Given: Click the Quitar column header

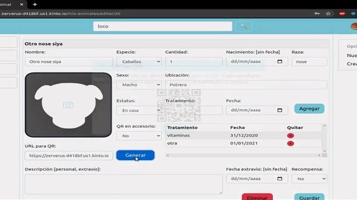Looking at the screenshot, I should click(x=295, y=128).
